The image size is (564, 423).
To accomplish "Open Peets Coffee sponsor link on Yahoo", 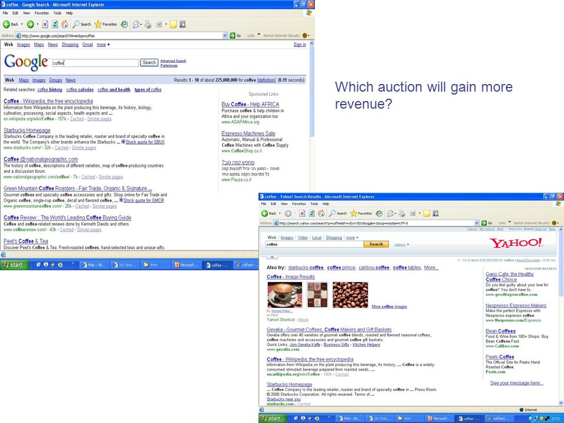I will (x=499, y=357).
